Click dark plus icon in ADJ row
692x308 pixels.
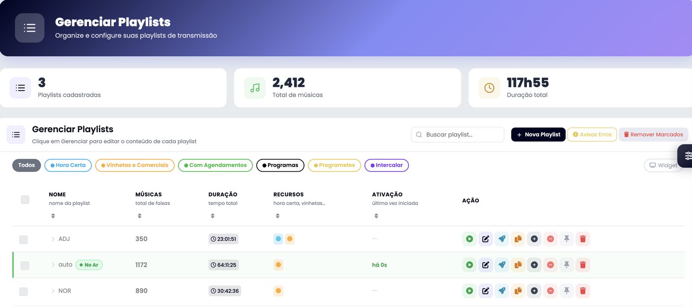click(534, 239)
